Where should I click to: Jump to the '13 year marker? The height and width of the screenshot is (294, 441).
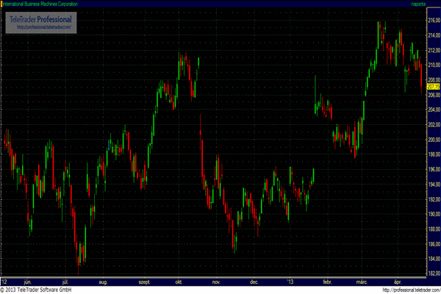coord(289,281)
